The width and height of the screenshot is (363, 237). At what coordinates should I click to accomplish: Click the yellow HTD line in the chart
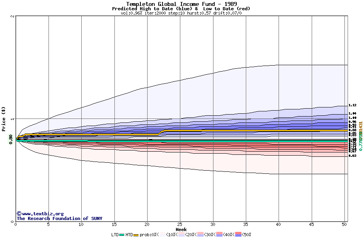[237, 130]
